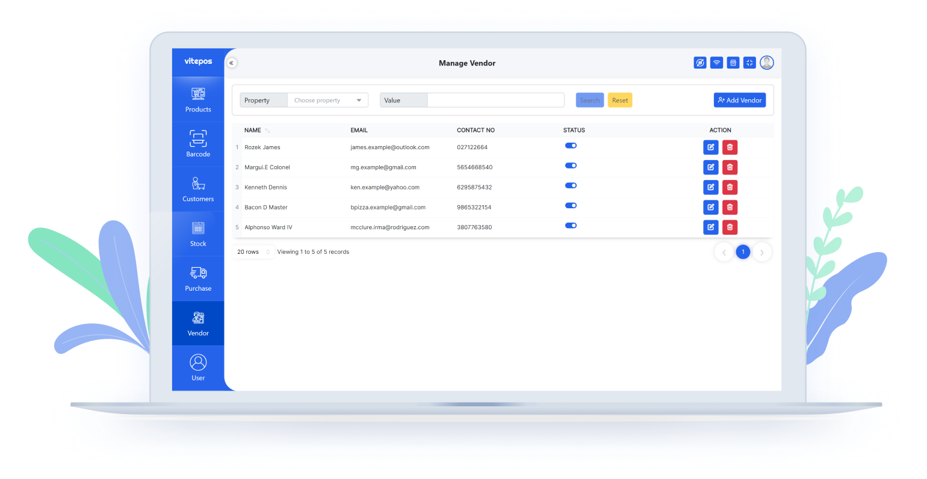This screenshot has width=927, height=479.
Task: Click contact number 5654668540
Action: point(475,167)
